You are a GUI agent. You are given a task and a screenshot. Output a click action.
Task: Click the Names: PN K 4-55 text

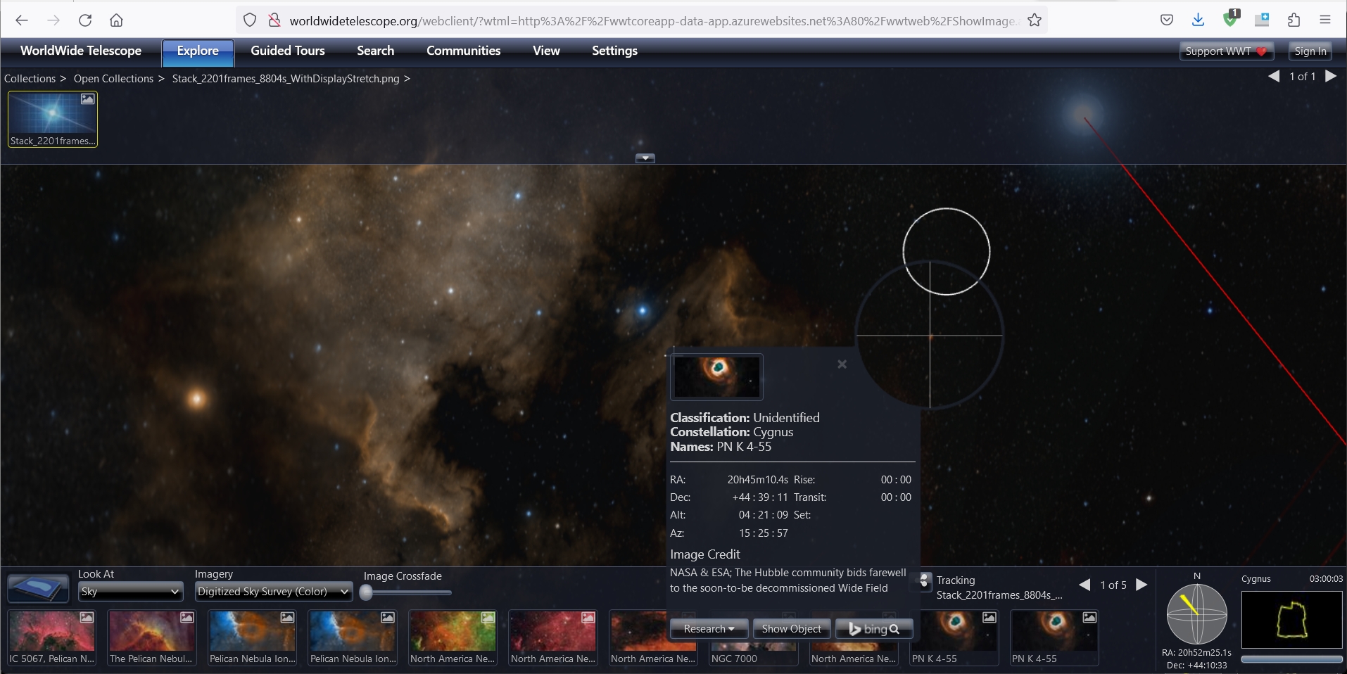point(721,447)
